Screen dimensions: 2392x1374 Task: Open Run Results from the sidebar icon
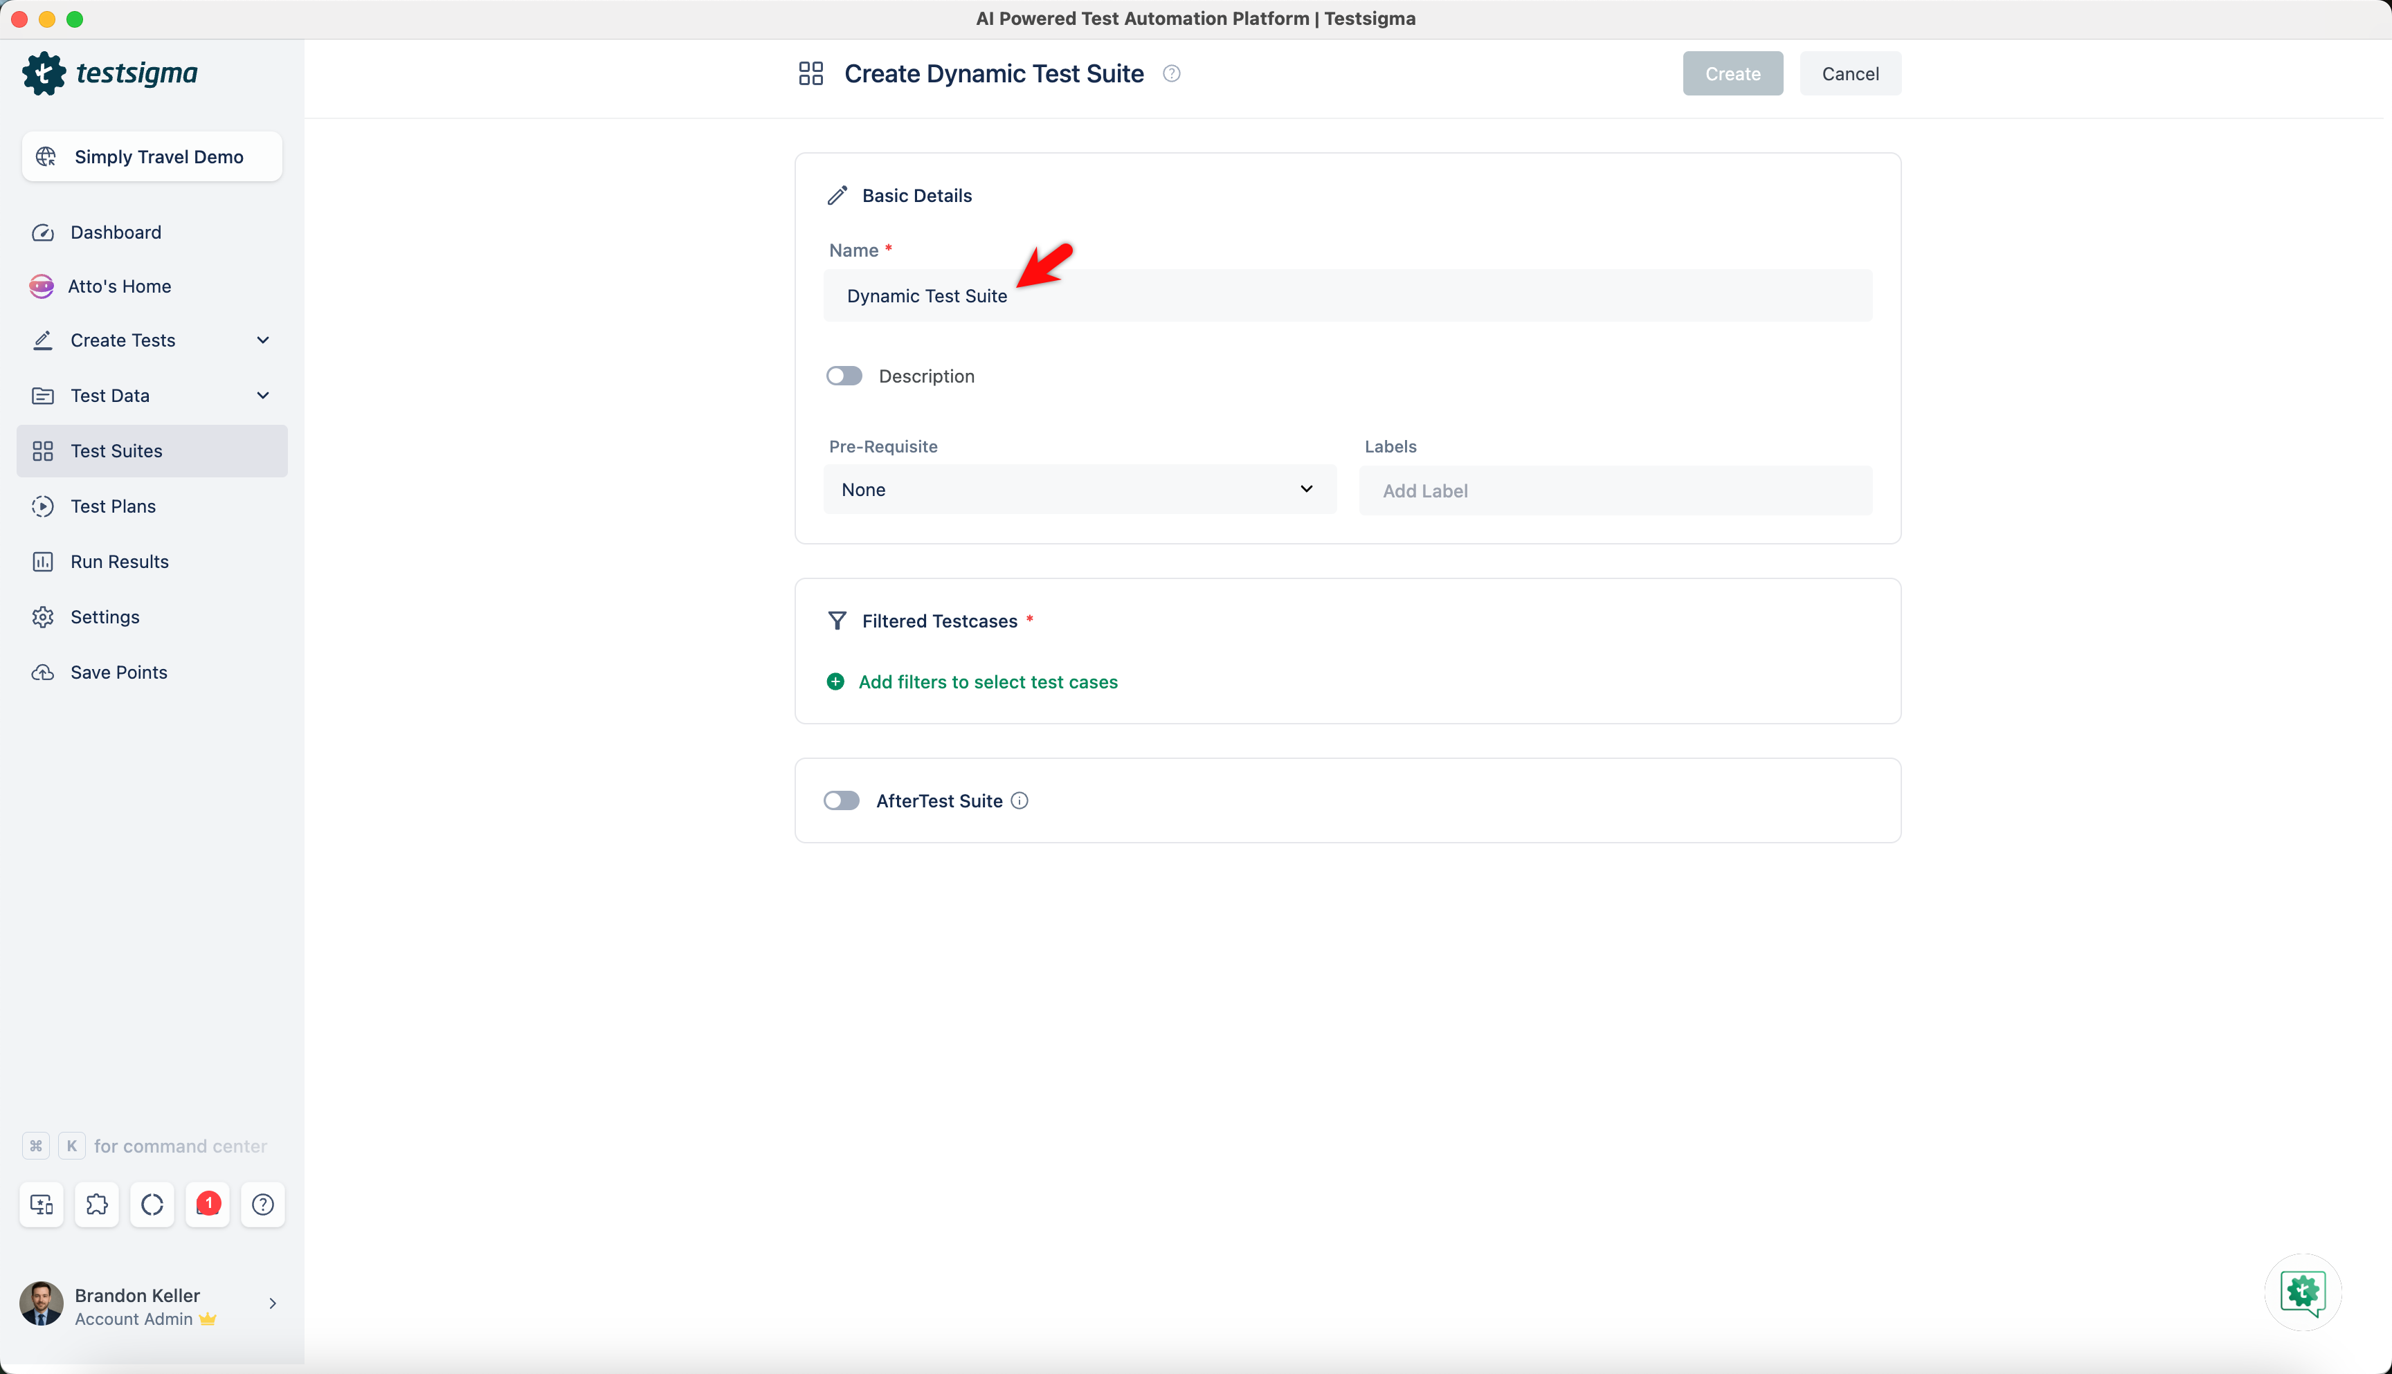coord(44,560)
